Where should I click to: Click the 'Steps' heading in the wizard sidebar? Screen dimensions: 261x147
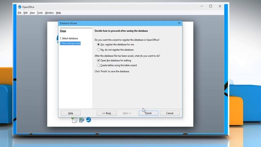click(63, 31)
